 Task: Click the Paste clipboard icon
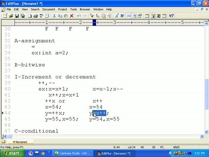coord(66,16)
